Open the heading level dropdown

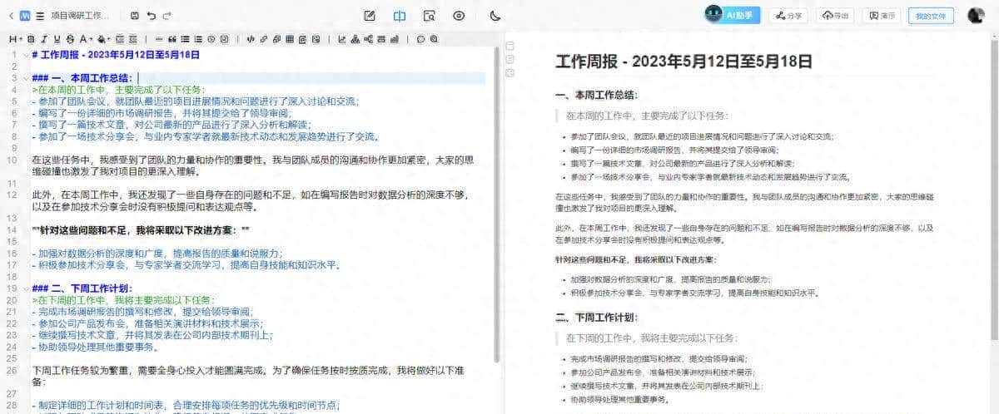pyautogui.click(x=15, y=39)
